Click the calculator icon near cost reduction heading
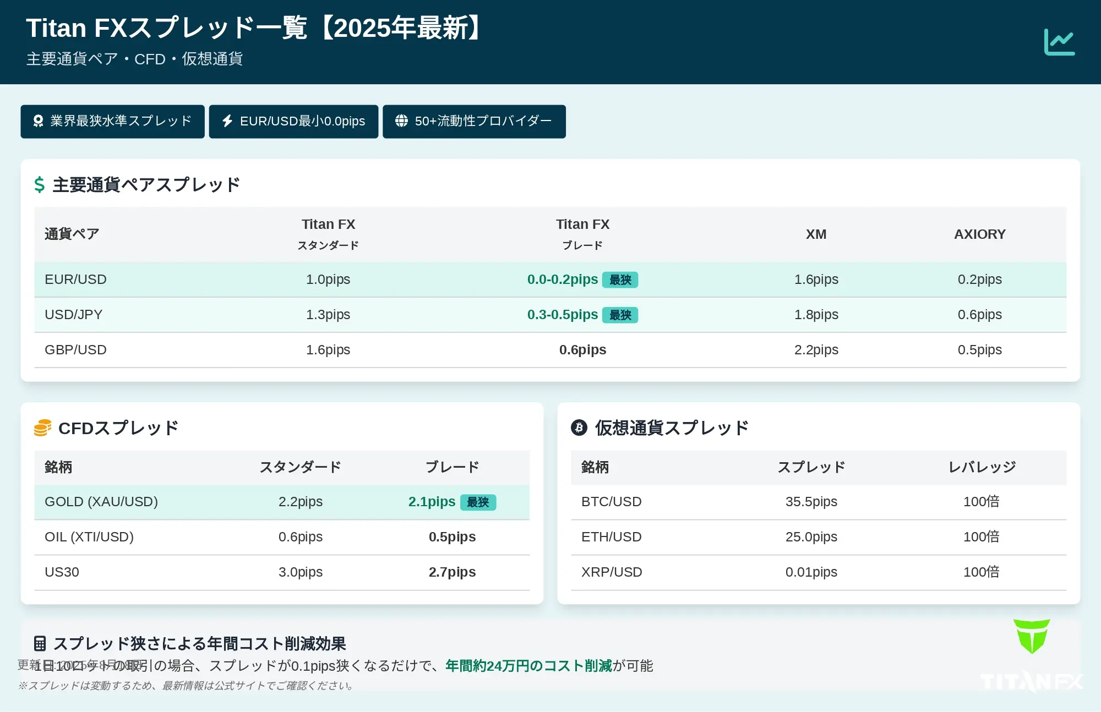 click(x=40, y=643)
